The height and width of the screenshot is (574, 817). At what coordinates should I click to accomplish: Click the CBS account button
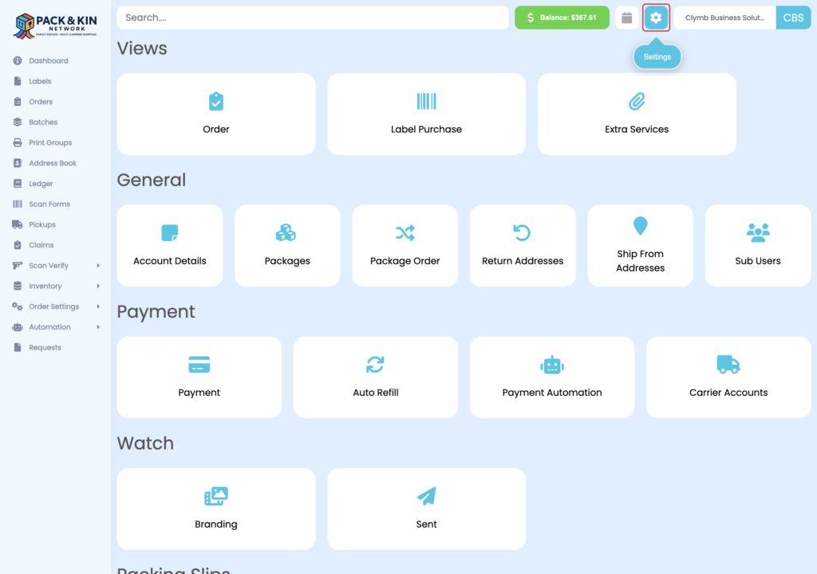pyautogui.click(x=792, y=17)
